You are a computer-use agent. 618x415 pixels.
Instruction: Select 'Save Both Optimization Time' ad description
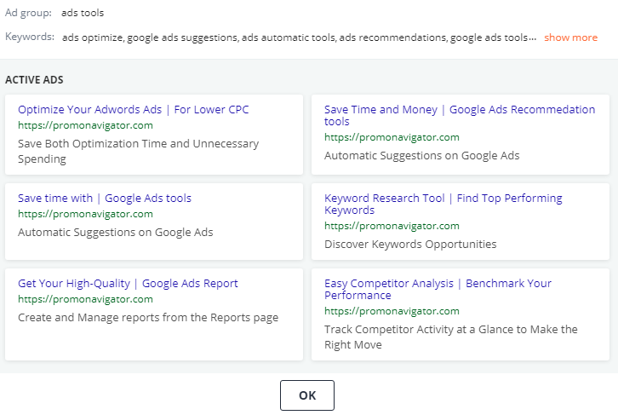139,151
